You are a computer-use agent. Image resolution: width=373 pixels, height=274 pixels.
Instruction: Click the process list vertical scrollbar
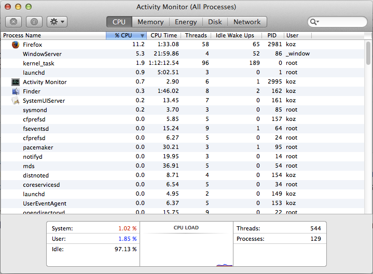pyautogui.click(x=368, y=53)
